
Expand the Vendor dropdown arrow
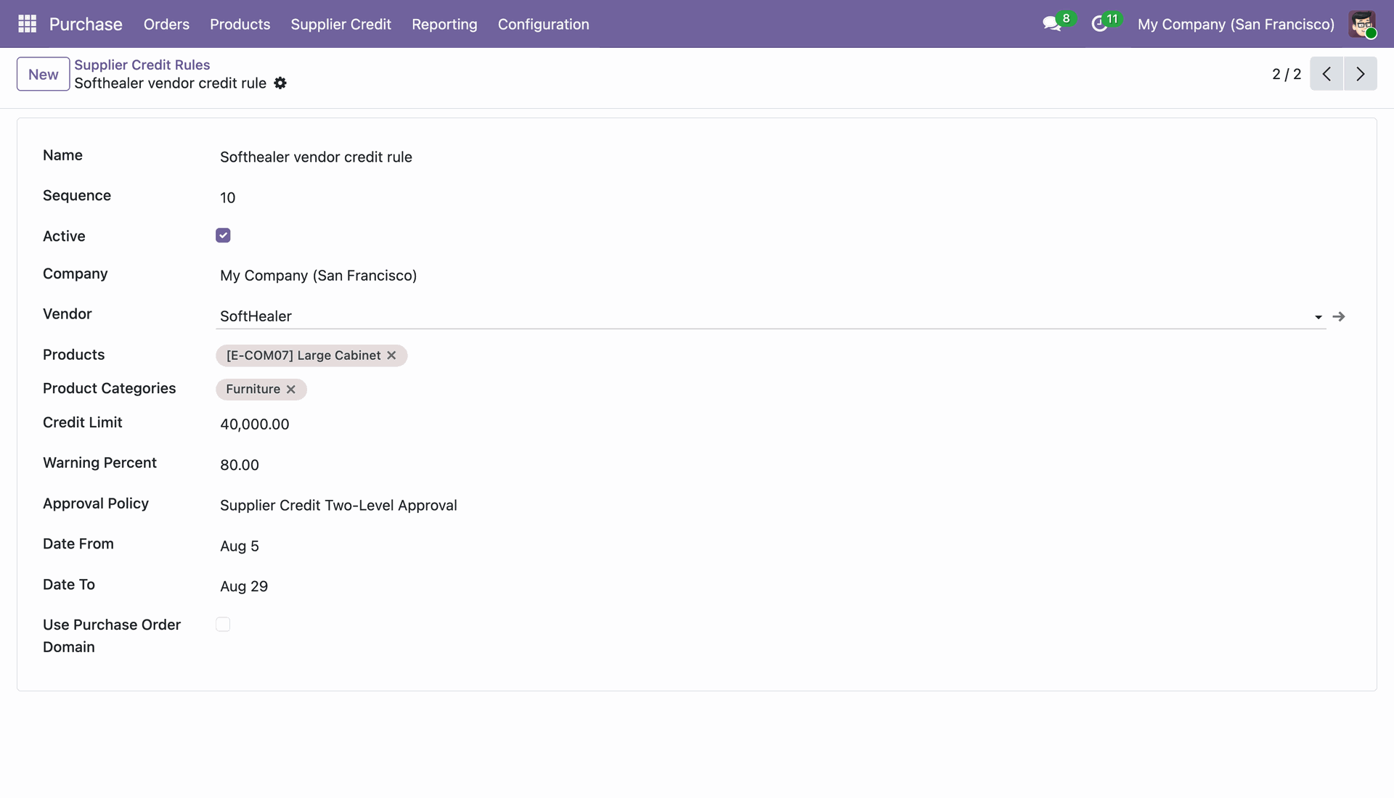(1318, 317)
